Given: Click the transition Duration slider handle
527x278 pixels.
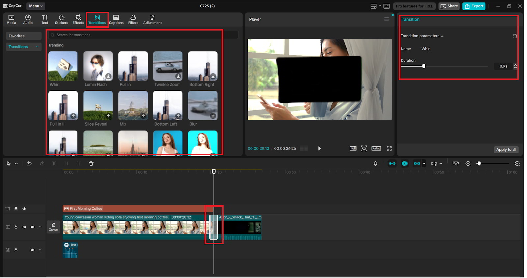Looking at the screenshot, I should [x=424, y=66].
